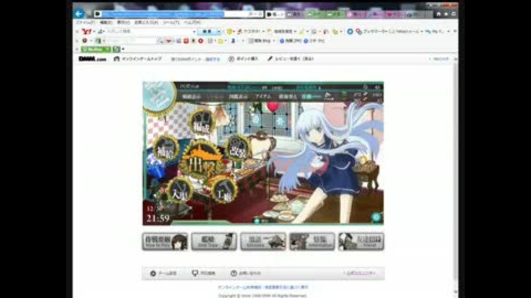The image size is (531, 298).
Task: Expand the Yahoo logo dropdown arrow
Action: (x=94, y=31)
